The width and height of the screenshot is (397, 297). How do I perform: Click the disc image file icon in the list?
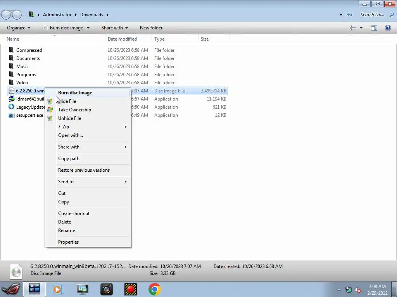(11, 90)
